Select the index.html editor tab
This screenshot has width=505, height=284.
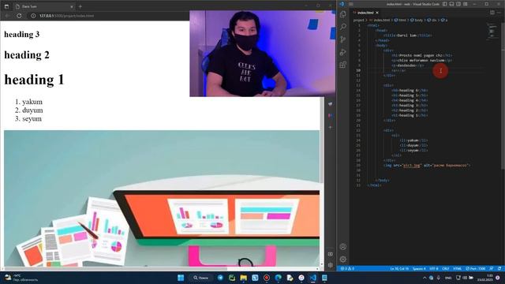coord(365,13)
